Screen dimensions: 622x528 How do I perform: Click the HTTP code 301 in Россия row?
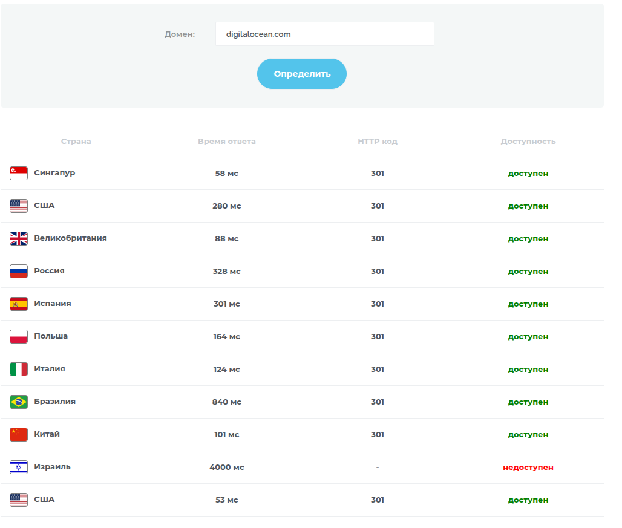click(377, 271)
